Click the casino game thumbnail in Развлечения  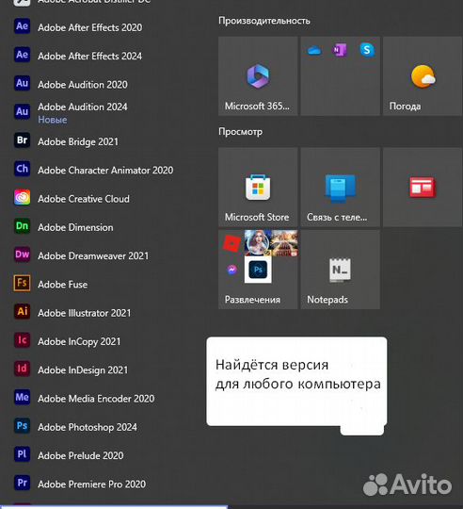tap(284, 243)
